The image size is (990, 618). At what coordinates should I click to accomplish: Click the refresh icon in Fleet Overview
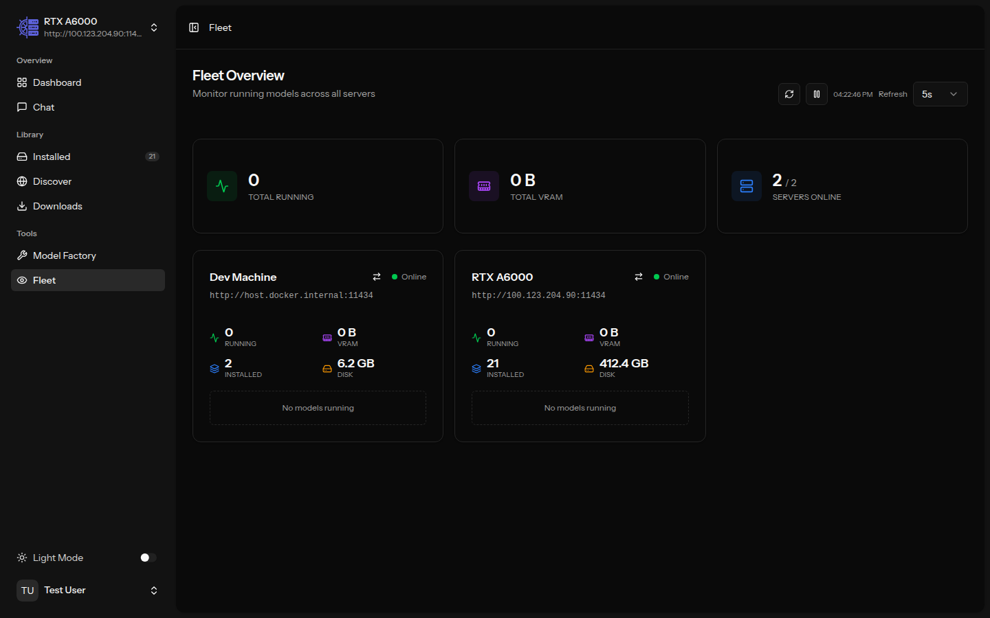789,94
